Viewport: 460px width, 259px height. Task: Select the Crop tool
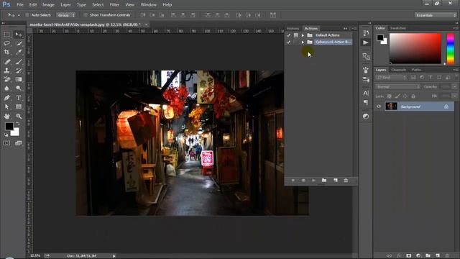point(6,53)
